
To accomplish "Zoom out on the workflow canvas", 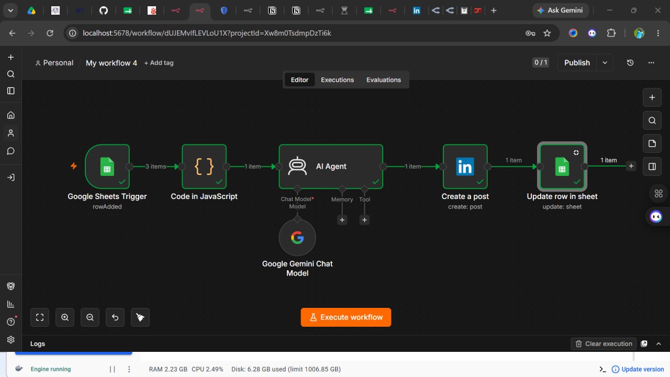I will tap(90, 317).
